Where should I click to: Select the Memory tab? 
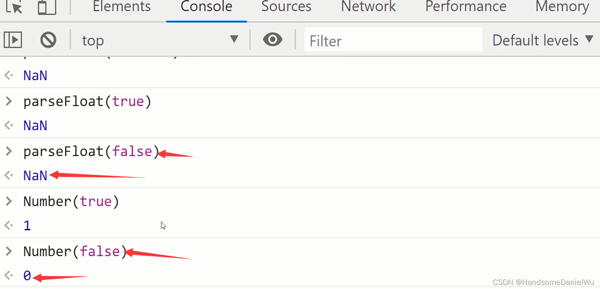click(x=561, y=7)
